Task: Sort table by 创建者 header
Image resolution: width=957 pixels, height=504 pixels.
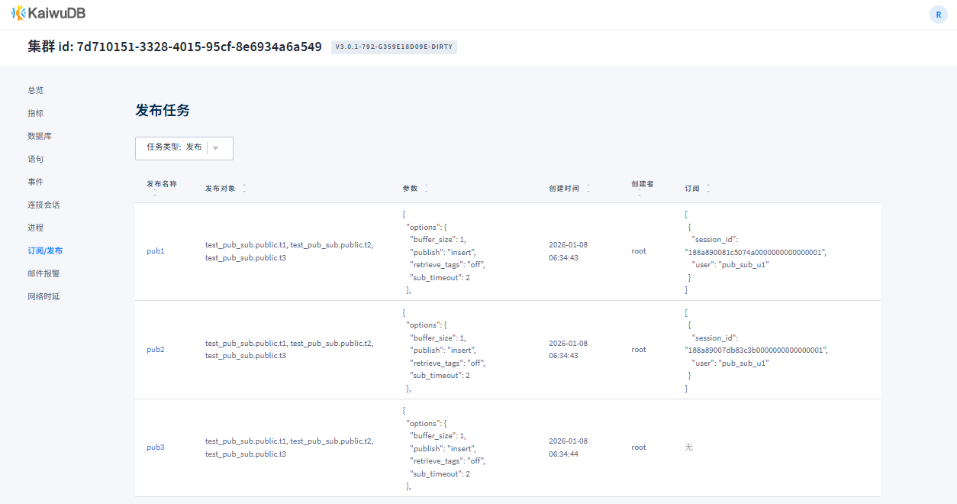Action: (x=642, y=184)
